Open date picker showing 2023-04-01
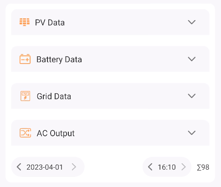This screenshot has width=221, height=187. tap(45, 167)
